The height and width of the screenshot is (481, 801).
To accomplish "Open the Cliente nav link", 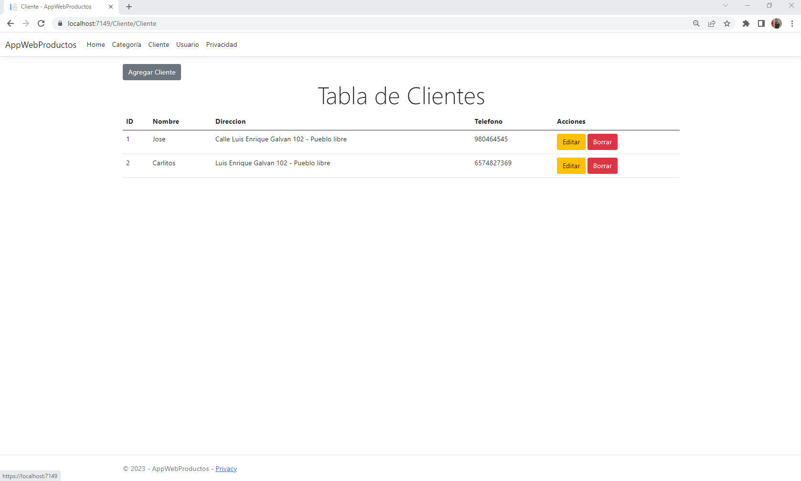I will click(159, 44).
